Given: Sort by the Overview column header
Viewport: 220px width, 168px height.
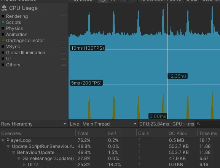Looking at the screenshot, I should [x=38, y=133].
